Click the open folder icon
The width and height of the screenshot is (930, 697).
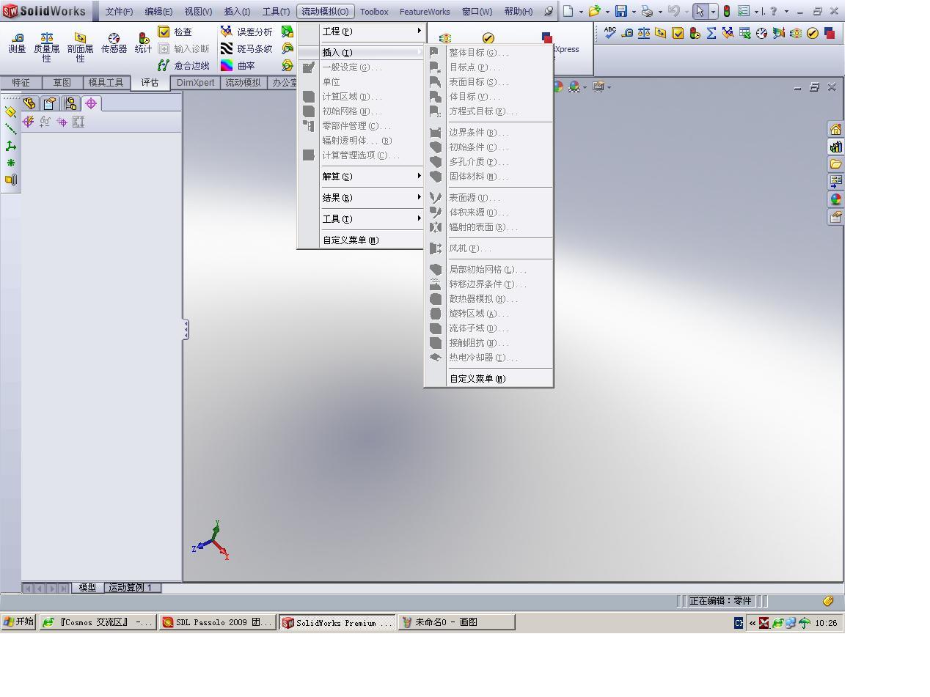click(594, 11)
